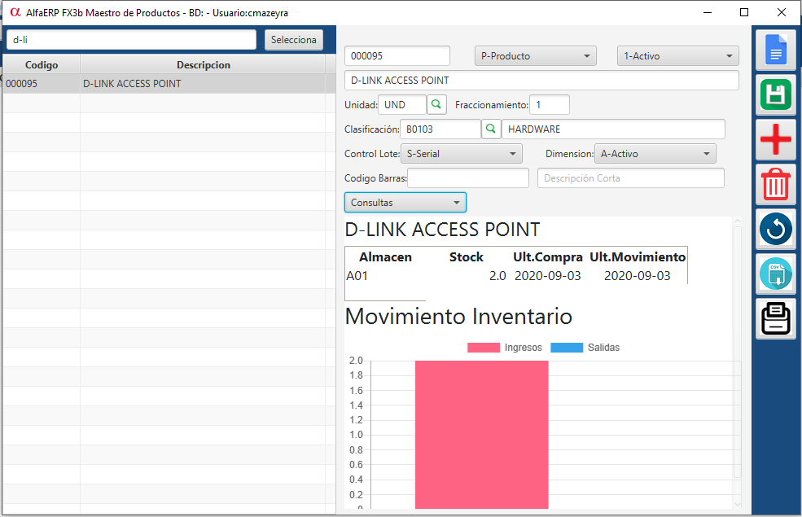Click the Codigo Barras input field
The width and height of the screenshot is (802, 517).
click(x=468, y=178)
